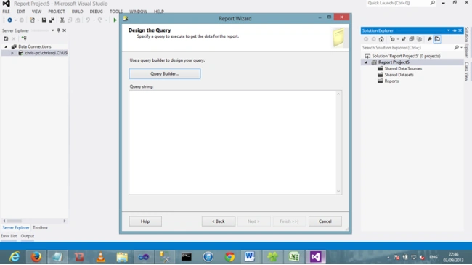This screenshot has height=265, width=472.
Task: Collapse the Report Project5 node
Action: pos(366,62)
